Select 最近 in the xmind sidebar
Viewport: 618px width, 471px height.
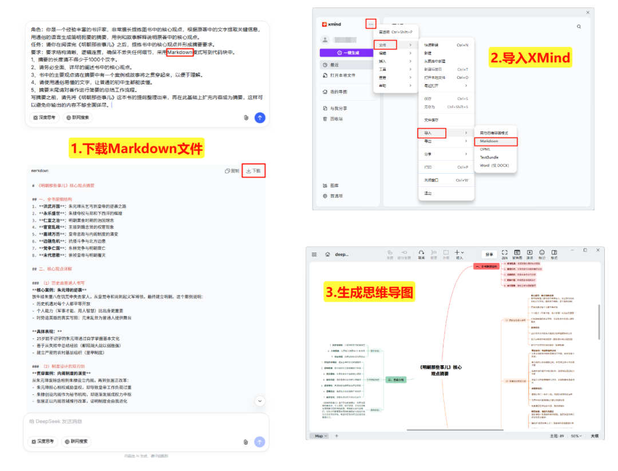[x=346, y=65]
